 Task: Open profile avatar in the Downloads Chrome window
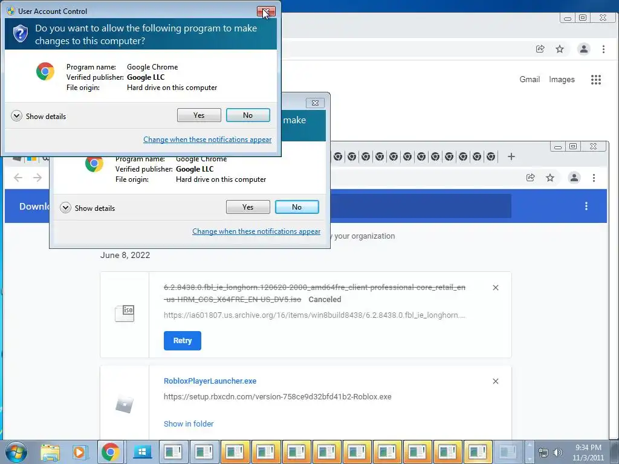(574, 178)
